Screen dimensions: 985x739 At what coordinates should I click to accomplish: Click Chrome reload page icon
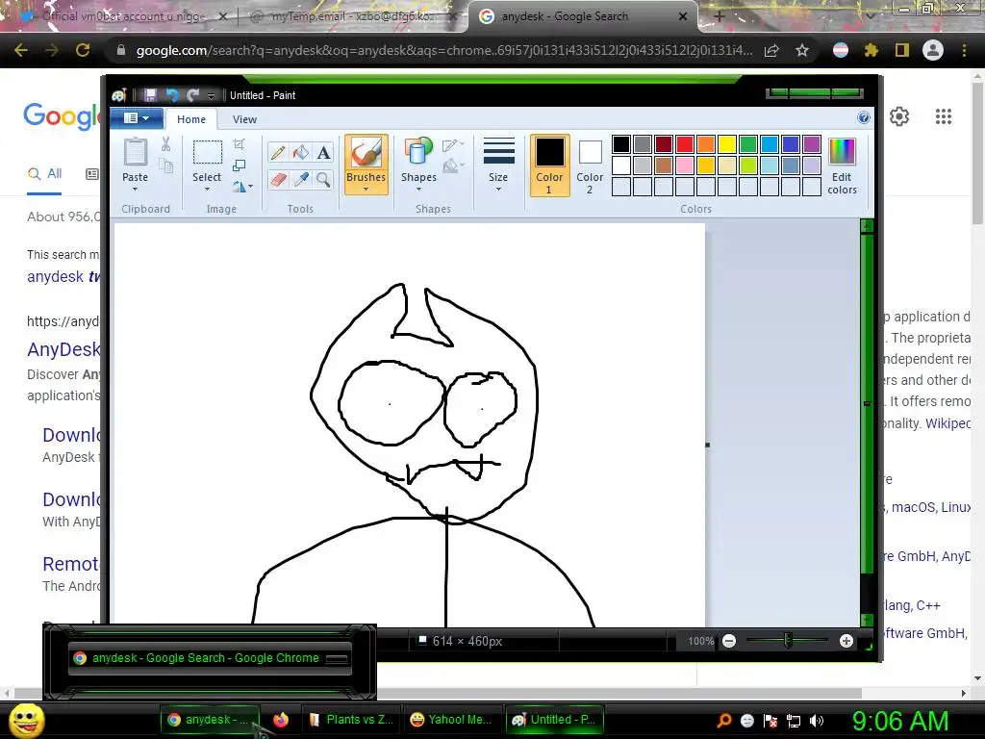click(83, 50)
